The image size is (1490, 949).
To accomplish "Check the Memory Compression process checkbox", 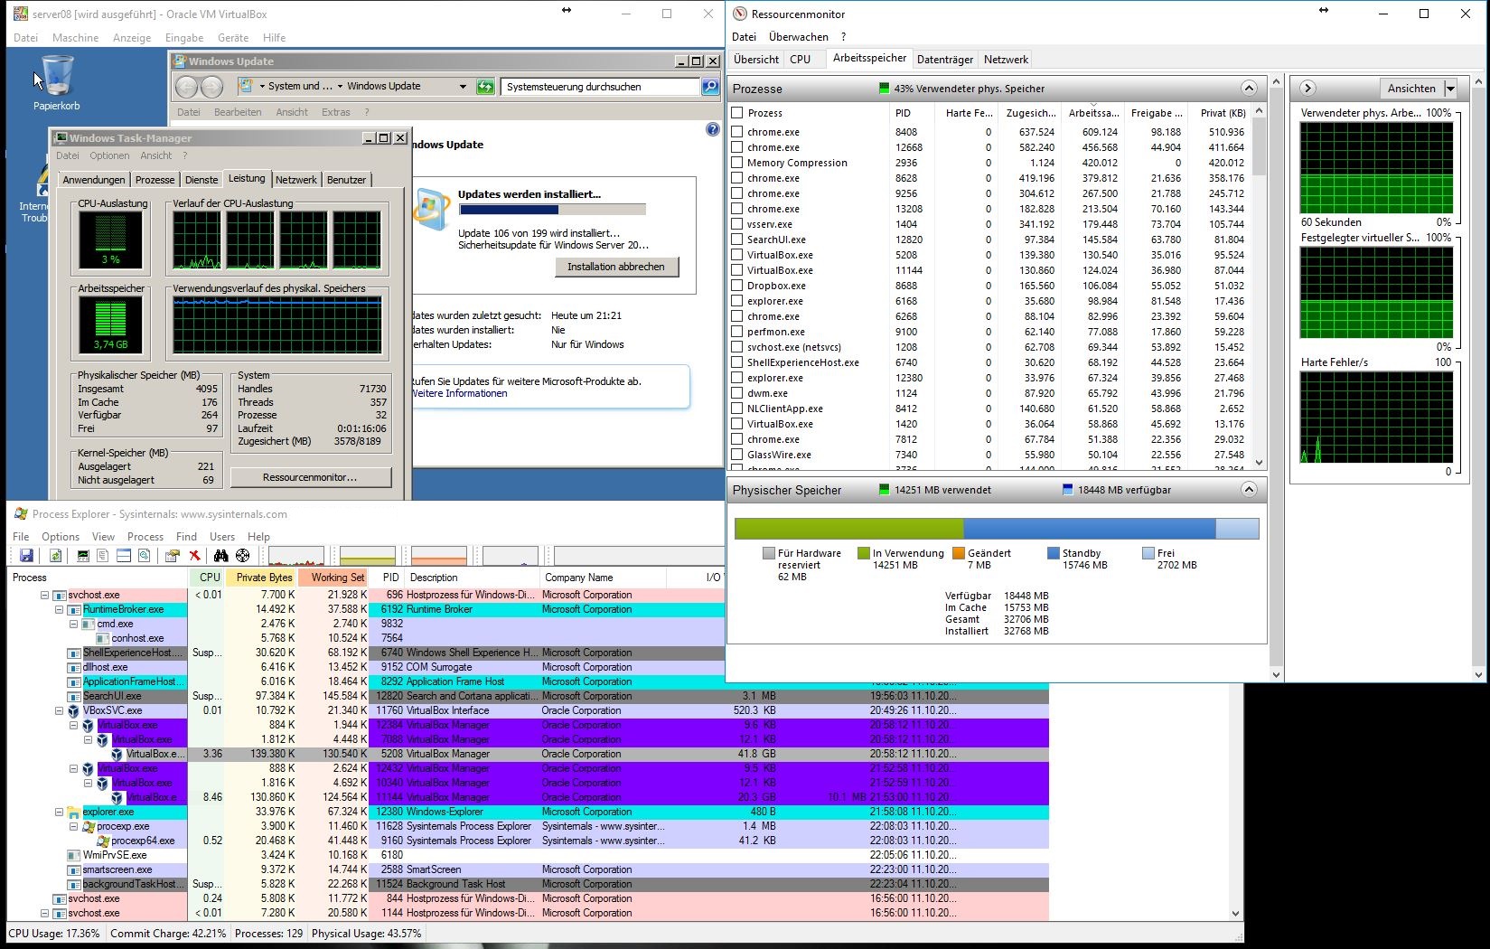I will point(737,163).
